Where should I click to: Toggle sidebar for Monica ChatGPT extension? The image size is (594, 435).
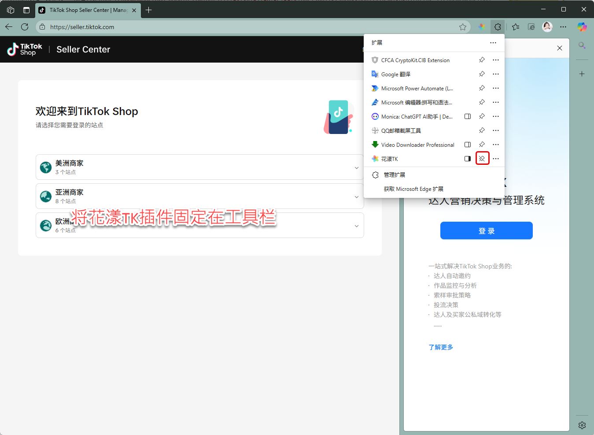[x=468, y=116]
